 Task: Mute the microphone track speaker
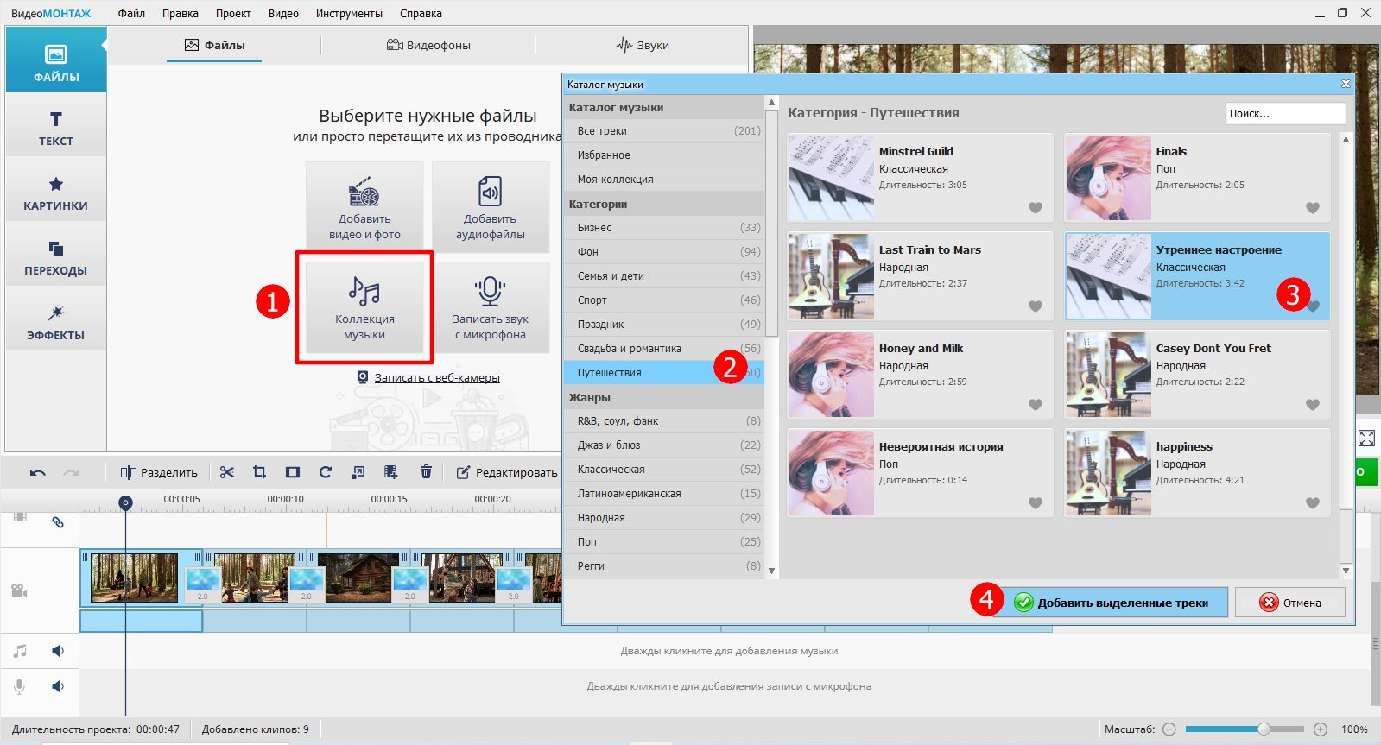tap(58, 686)
